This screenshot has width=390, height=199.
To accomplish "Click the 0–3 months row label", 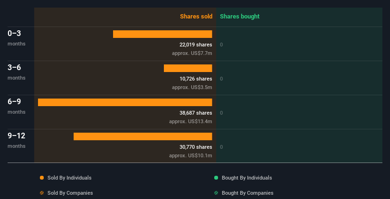I will pos(17,38).
